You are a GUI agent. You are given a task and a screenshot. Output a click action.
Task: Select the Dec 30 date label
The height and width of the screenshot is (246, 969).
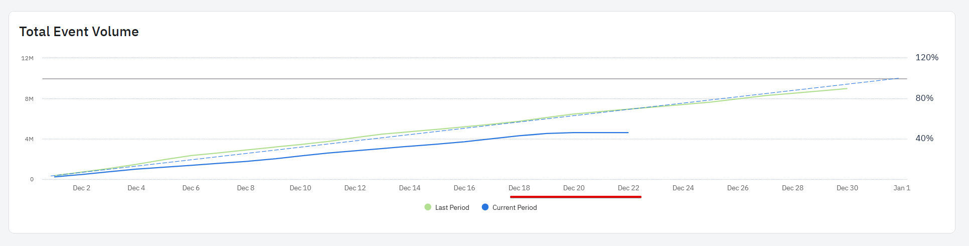(847, 188)
